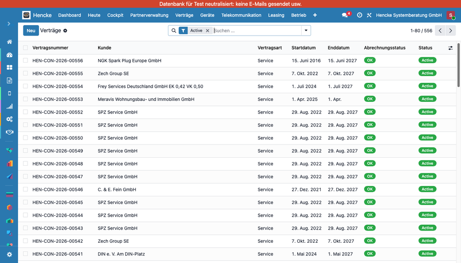This screenshot has width=461, height=263.
Task: Click the Neu button
Action: pos(31,31)
